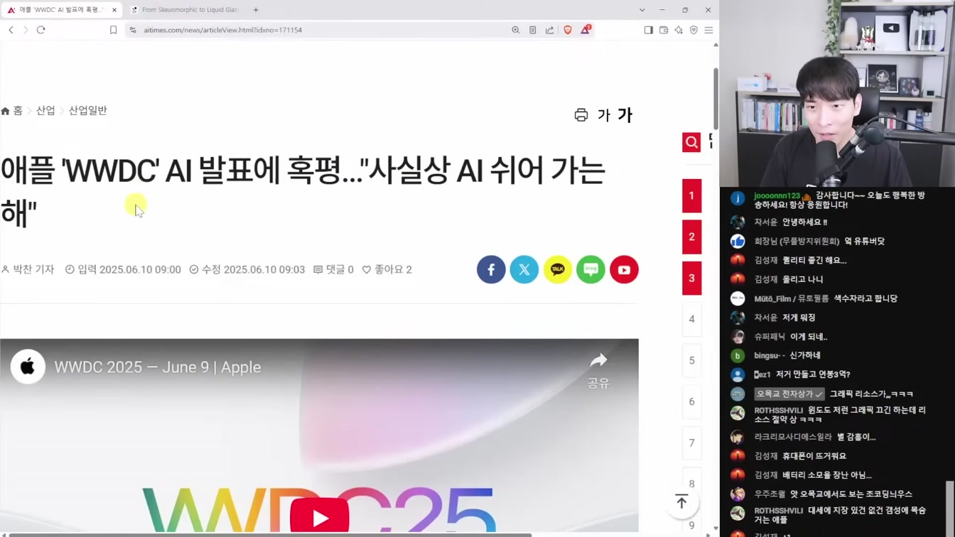Click 입력 2025.06.10 09:00 timestamp
The height and width of the screenshot is (537, 955).
pos(123,270)
